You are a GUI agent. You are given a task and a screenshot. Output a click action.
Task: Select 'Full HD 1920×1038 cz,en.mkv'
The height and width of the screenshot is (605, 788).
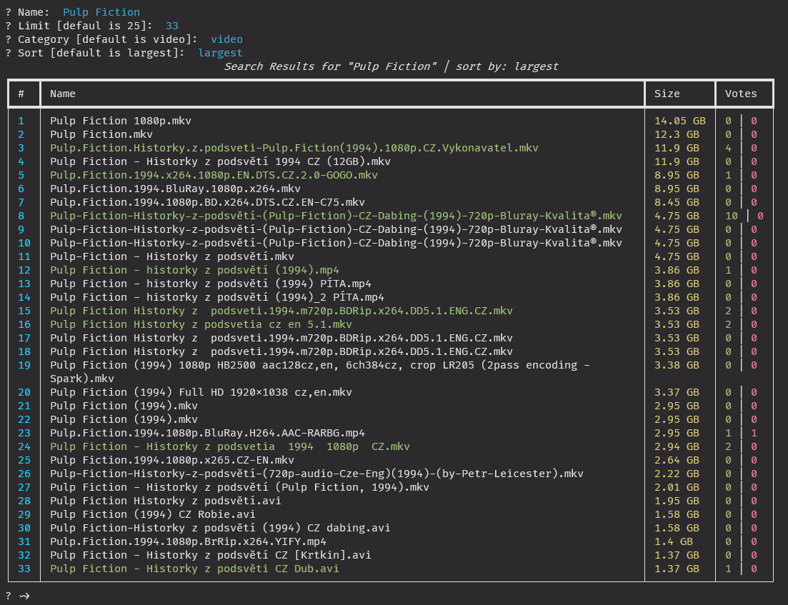point(201,392)
